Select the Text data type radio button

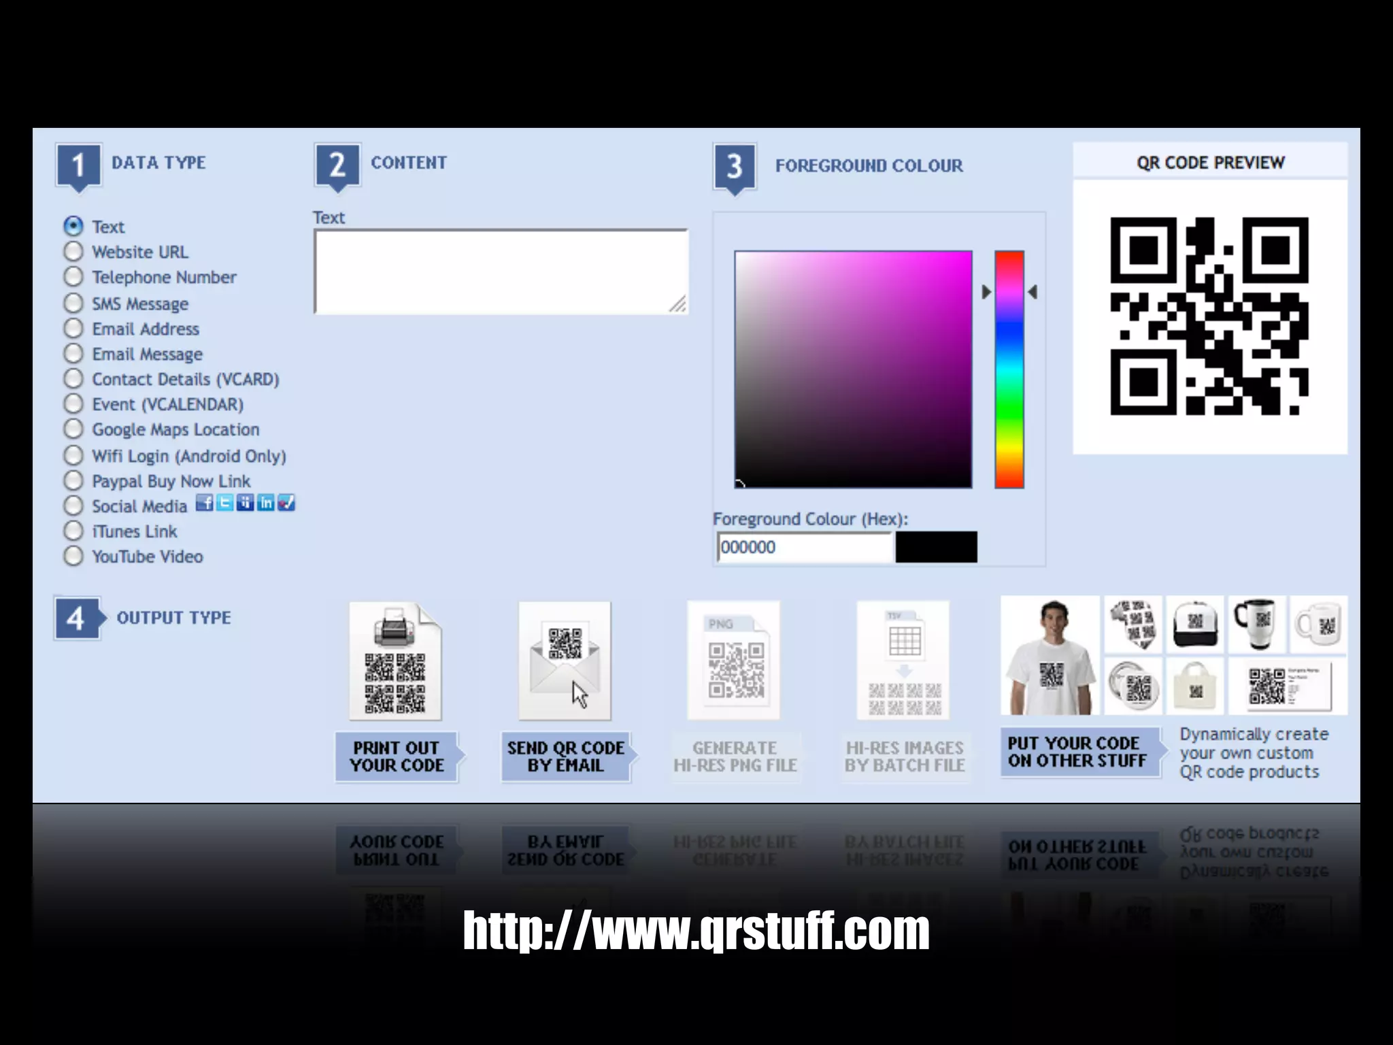click(73, 226)
